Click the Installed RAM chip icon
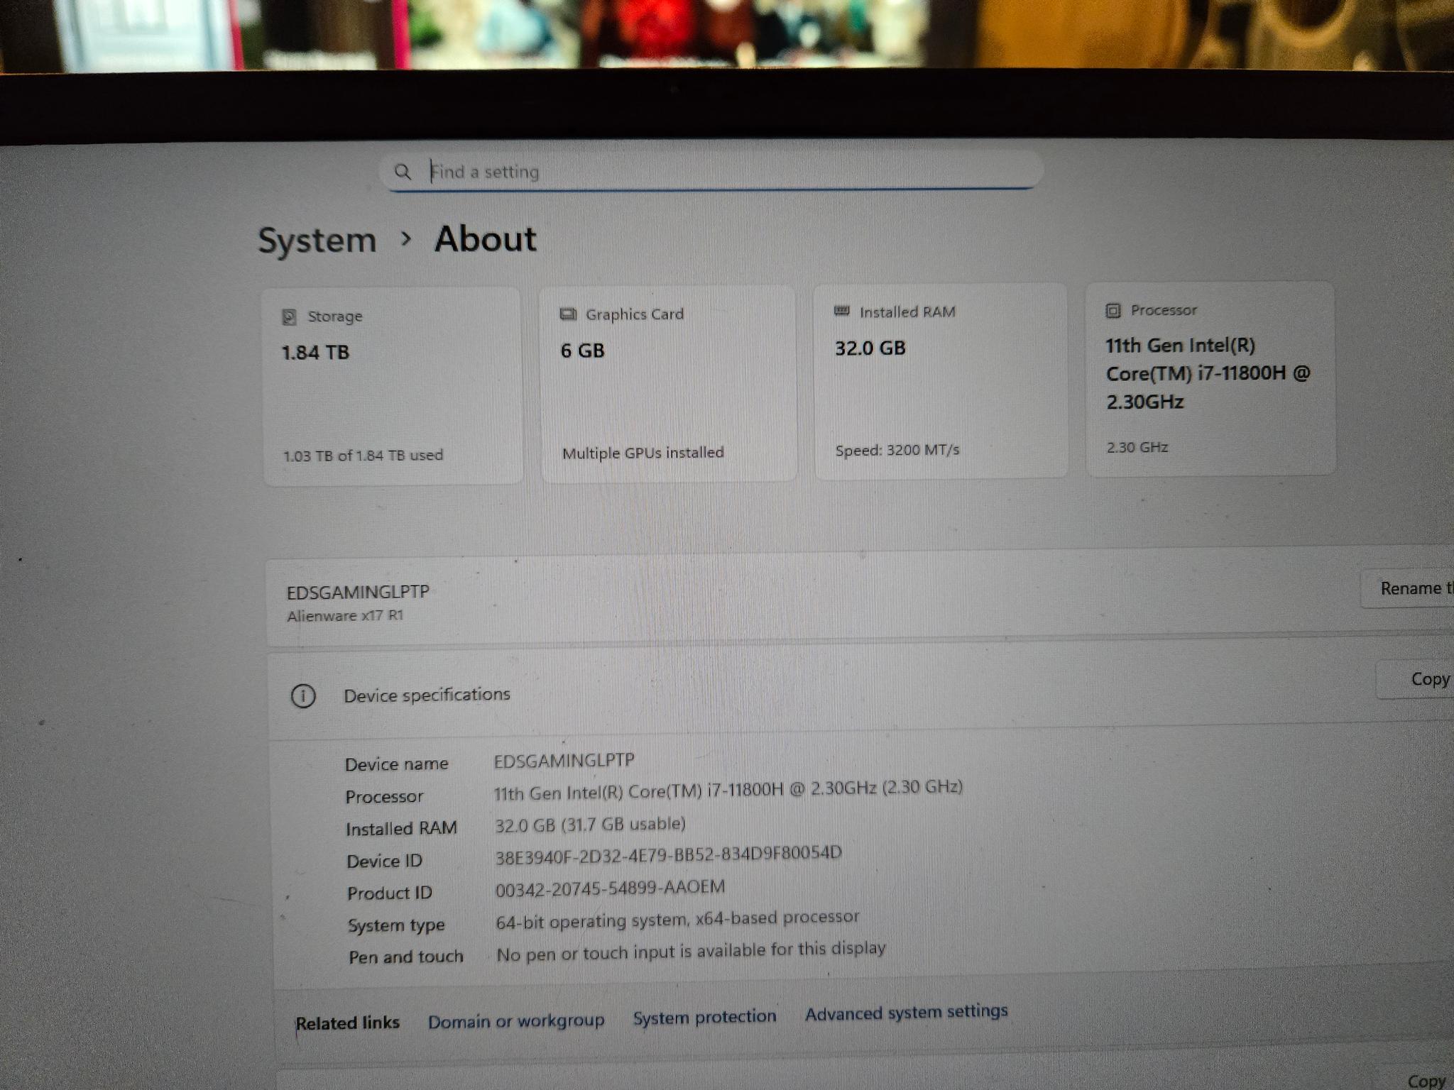The image size is (1454, 1090). [x=841, y=311]
